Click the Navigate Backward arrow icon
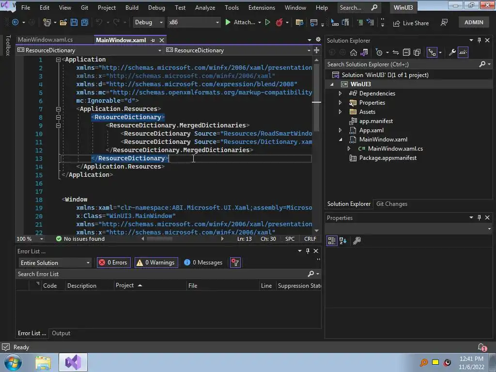 coord(15,22)
